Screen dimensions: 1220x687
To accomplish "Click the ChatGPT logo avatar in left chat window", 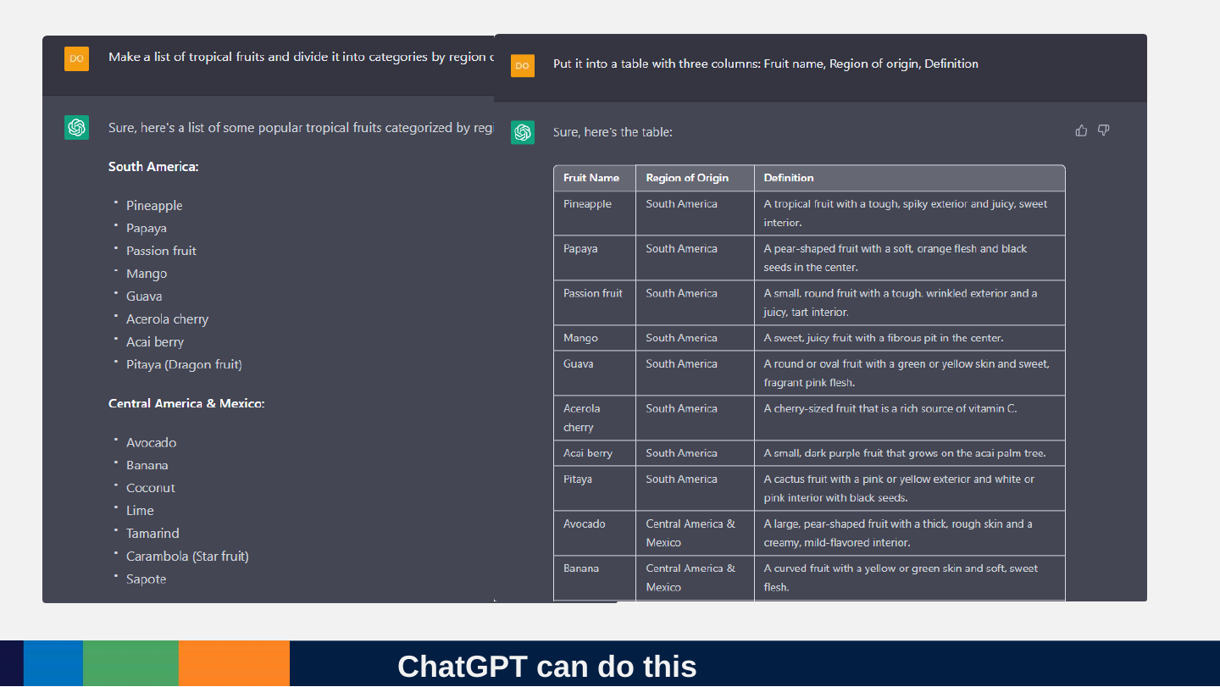I will (76, 128).
